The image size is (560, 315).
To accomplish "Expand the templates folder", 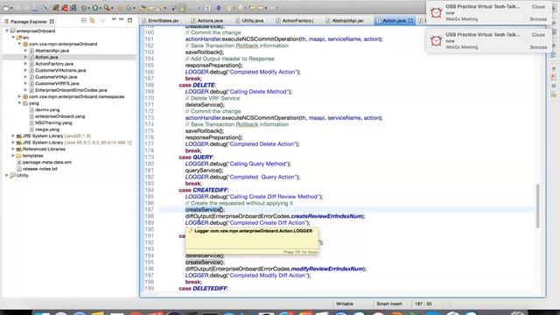I will tap(13, 156).
